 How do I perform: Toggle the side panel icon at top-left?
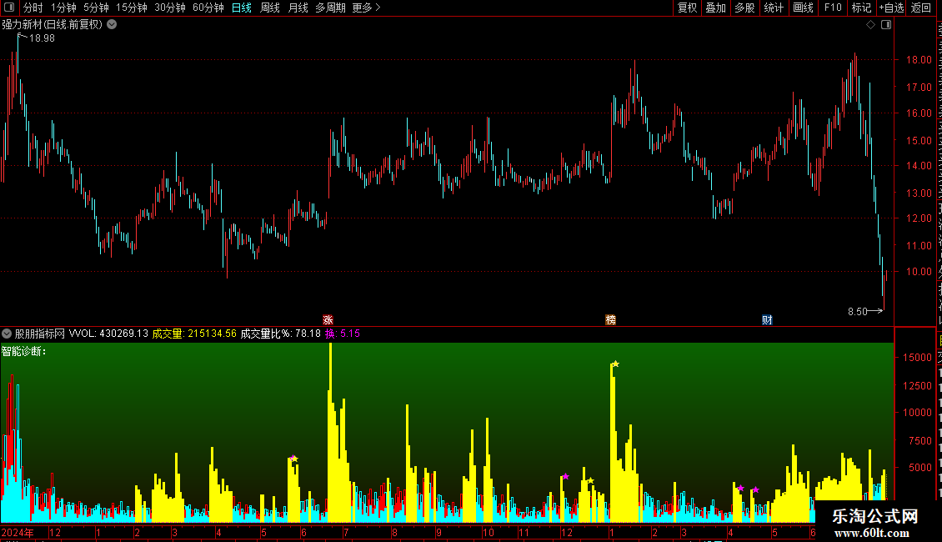pos(9,8)
